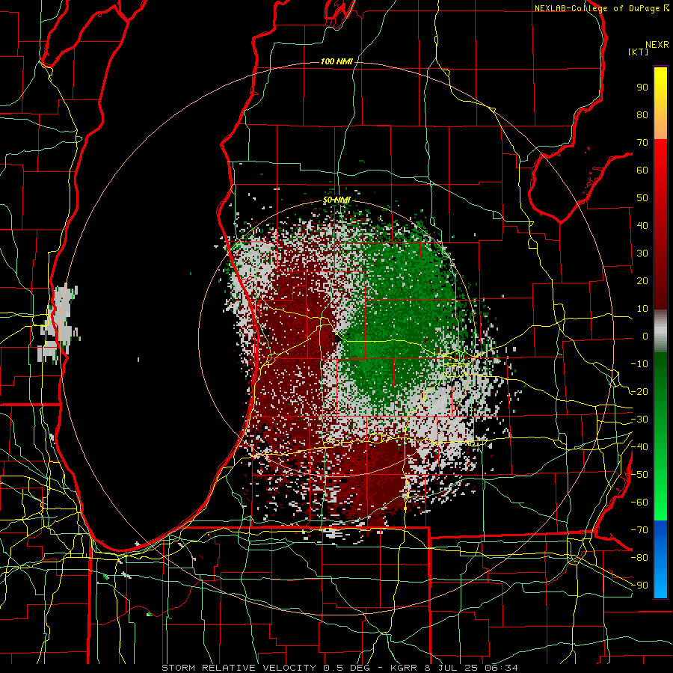673x673 pixels.
Task: Click the positive 70 scale value
Action: tap(642, 143)
